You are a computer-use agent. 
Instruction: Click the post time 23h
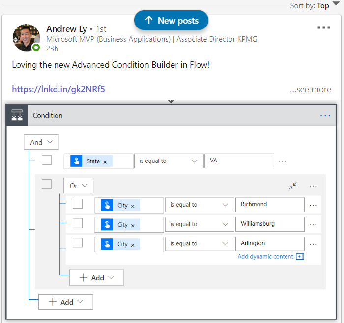coord(52,49)
